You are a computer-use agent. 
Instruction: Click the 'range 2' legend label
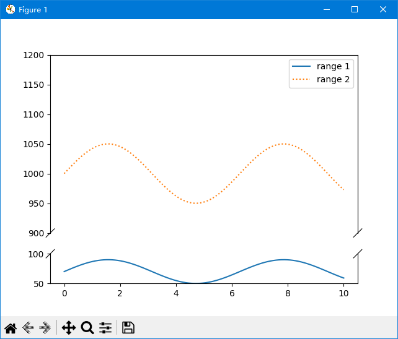coord(333,80)
